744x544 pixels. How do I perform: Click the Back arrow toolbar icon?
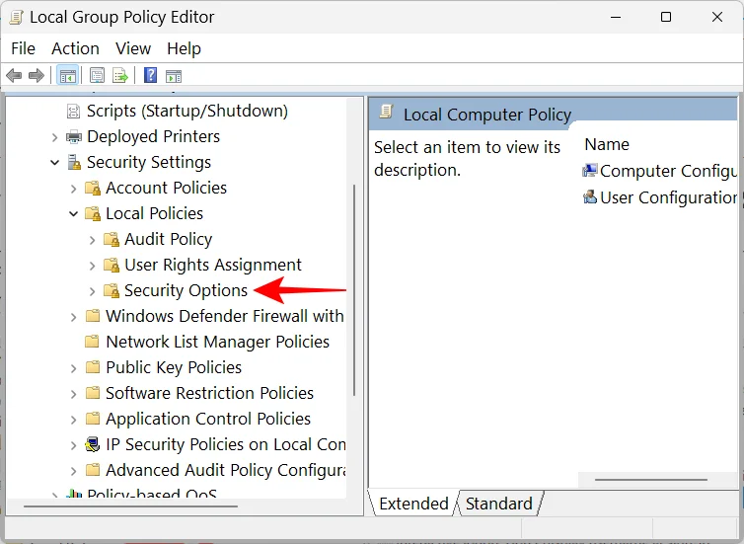click(x=14, y=75)
